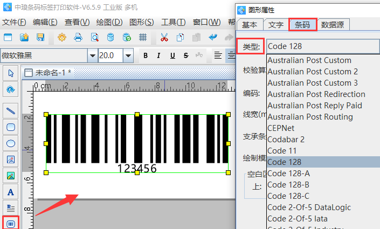Toggle italic formatting button

click(x=158, y=55)
